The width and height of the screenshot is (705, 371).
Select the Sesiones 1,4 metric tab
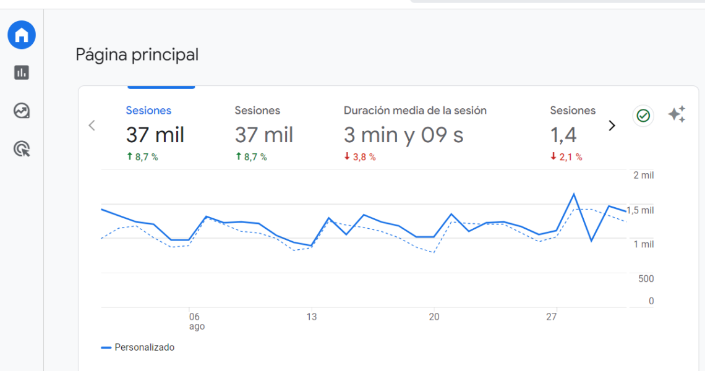click(573, 133)
